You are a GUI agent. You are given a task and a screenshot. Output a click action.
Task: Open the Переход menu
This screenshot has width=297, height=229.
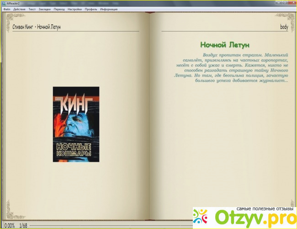(59, 9)
